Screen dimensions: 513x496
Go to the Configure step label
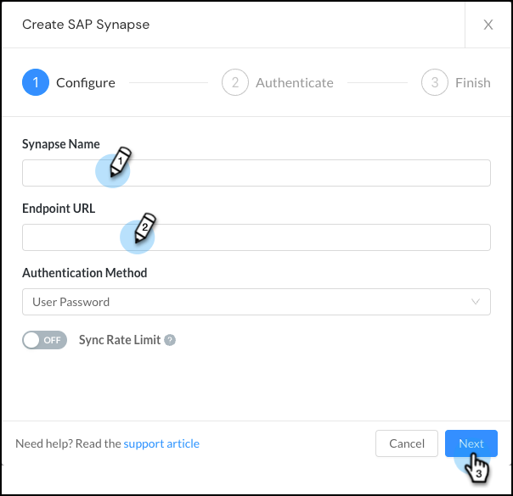click(x=85, y=82)
